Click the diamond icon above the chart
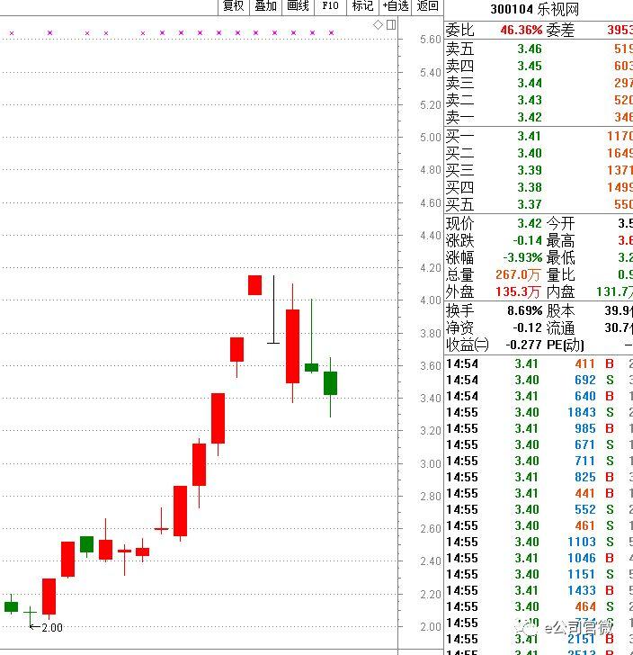Image resolution: width=633 pixels, height=655 pixels. pyautogui.click(x=378, y=25)
